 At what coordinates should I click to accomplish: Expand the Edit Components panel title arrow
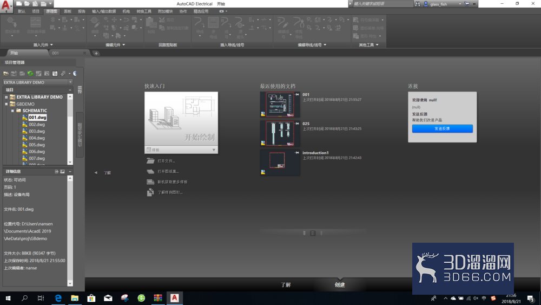[123, 45]
